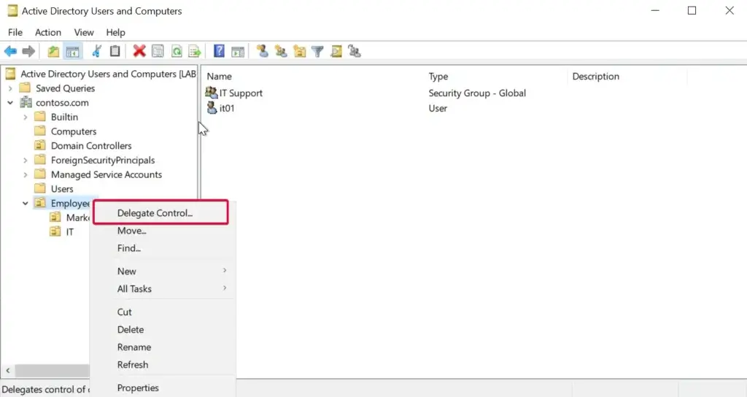The height and width of the screenshot is (397, 747).
Task: Click the red Delete X toolbar icon
Action: pyautogui.click(x=139, y=51)
